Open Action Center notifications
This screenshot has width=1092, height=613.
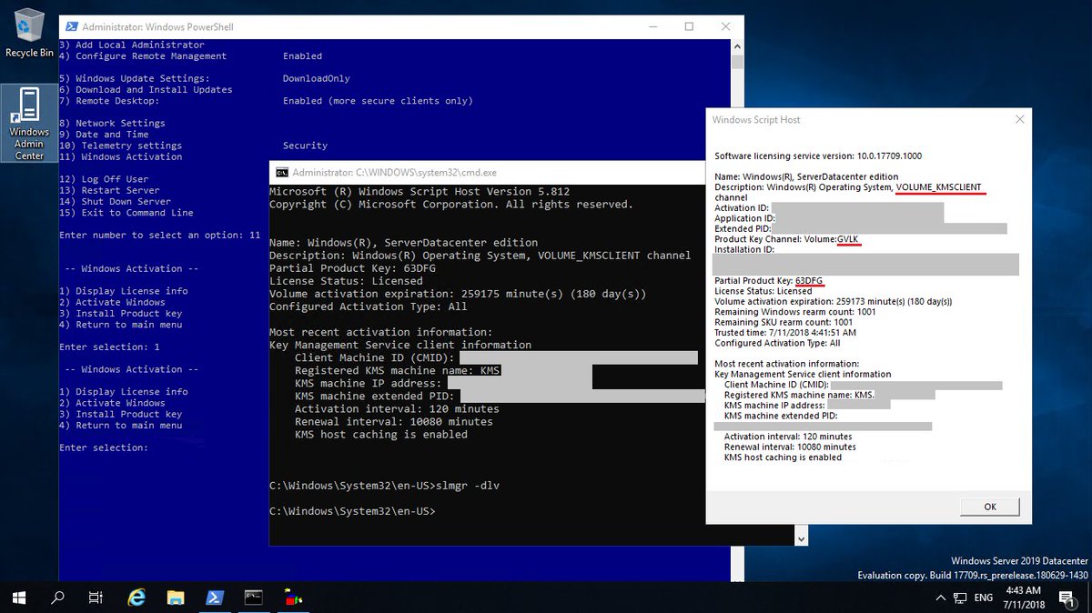point(1067,598)
